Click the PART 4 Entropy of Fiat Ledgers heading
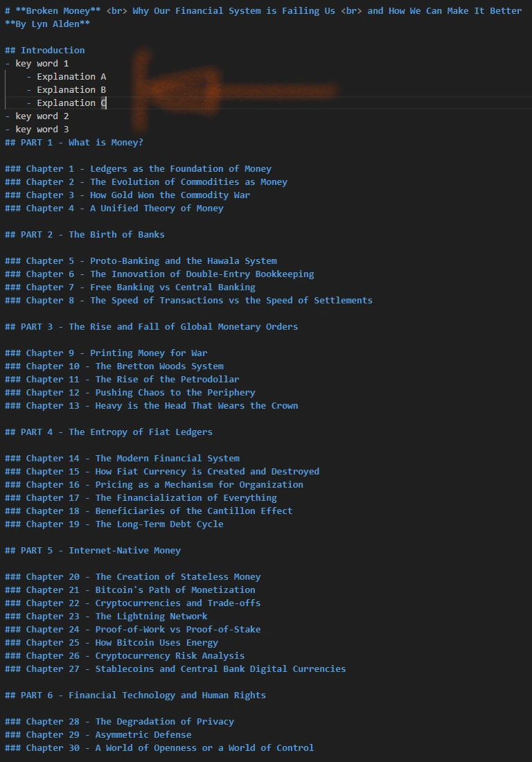Screen dimensions: 532x762 108,432
